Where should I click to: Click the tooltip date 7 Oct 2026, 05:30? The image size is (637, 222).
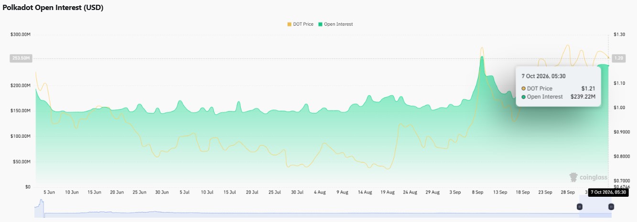tap(544, 76)
